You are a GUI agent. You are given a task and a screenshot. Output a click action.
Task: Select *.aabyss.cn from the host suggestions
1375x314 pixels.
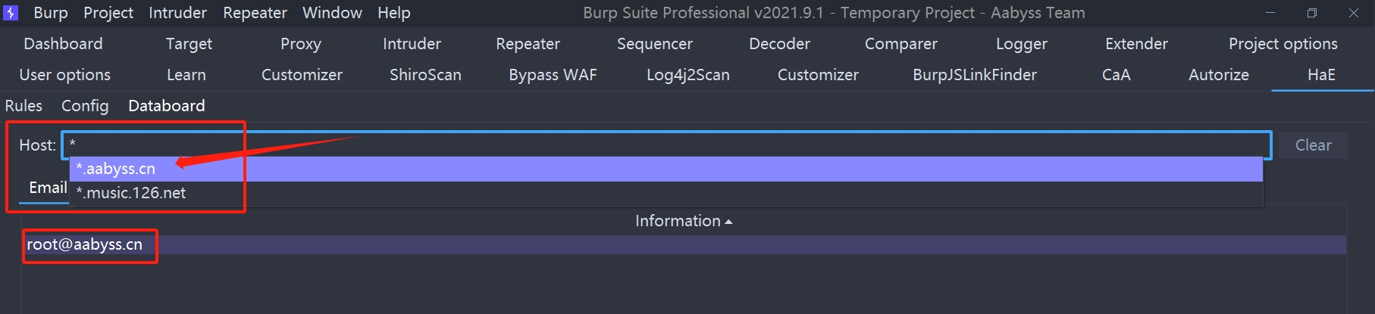tap(116, 169)
